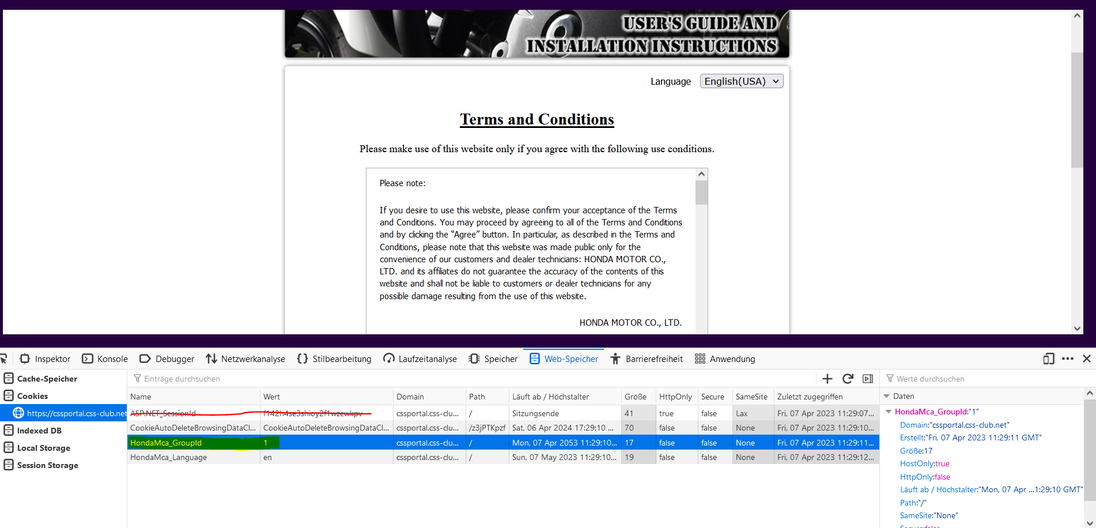Open the Barrierefreiheit accessibility tab
Image resolution: width=1096 pixels, height=528 pixels.
(x=647, y=359)
